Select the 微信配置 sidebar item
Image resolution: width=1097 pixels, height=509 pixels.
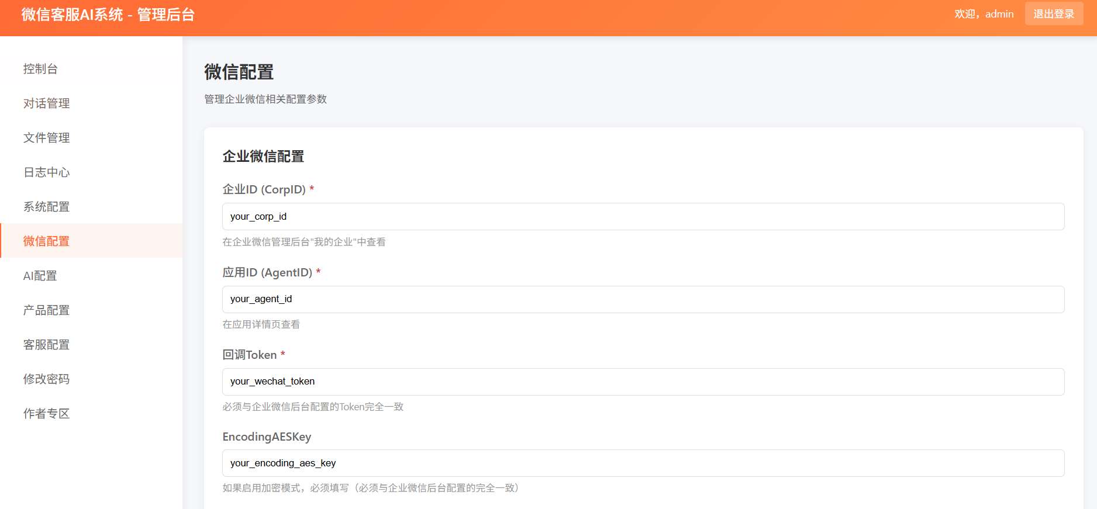click(x=46, y=241)
